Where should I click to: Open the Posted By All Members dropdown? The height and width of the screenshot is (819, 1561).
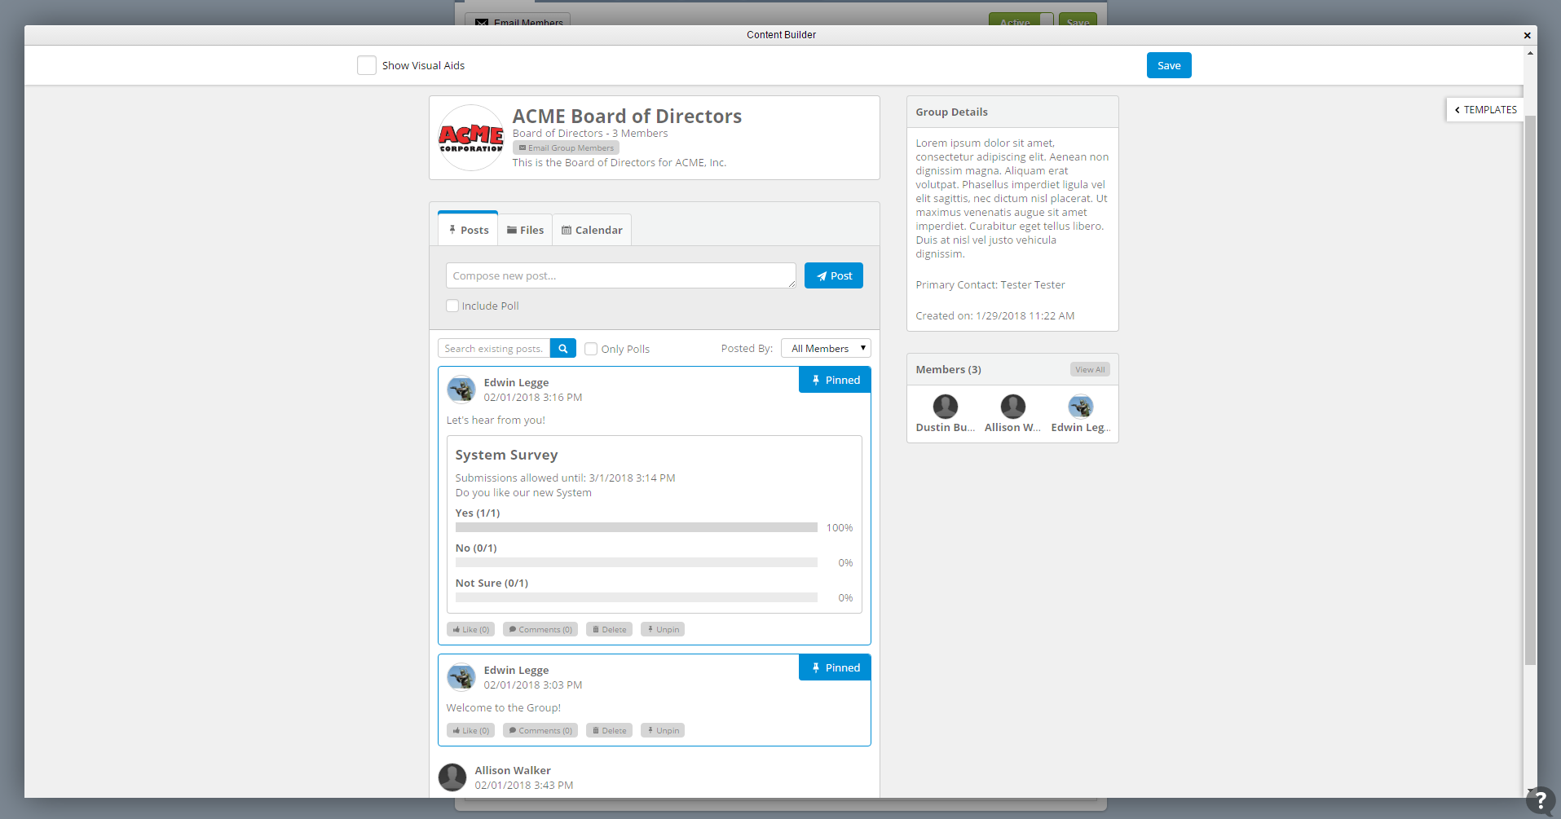tap(826, 348)
